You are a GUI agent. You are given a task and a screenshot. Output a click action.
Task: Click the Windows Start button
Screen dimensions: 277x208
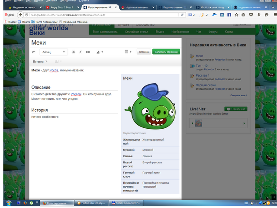8,203
